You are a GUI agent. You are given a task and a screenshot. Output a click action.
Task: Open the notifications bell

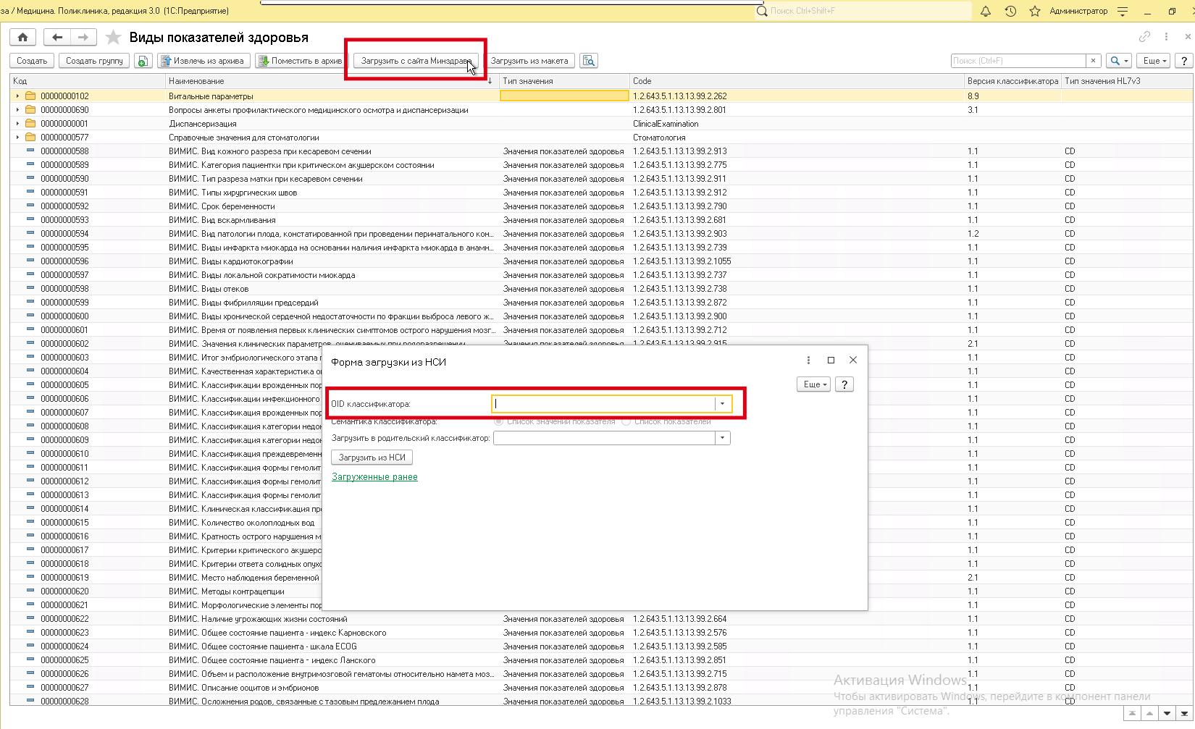click(985, 11)
